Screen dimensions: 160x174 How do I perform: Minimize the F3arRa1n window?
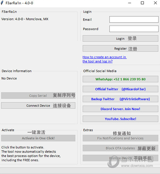click(130, 3)
